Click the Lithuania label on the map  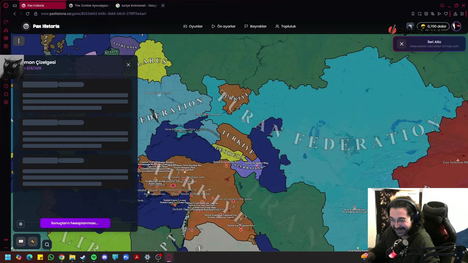pyautogui.click(x=126, y=45)
